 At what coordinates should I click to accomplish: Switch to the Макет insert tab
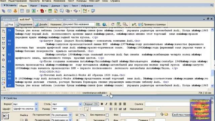click(x=34, y=6)
